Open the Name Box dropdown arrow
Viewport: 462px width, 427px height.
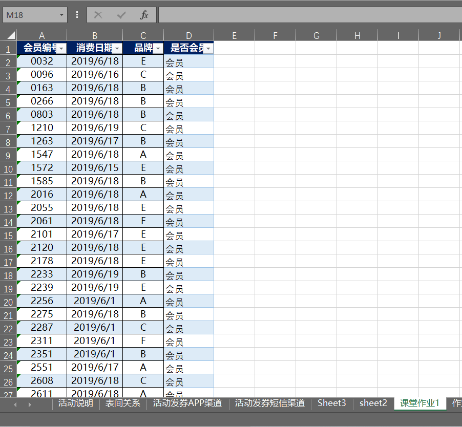click(61, 15)
